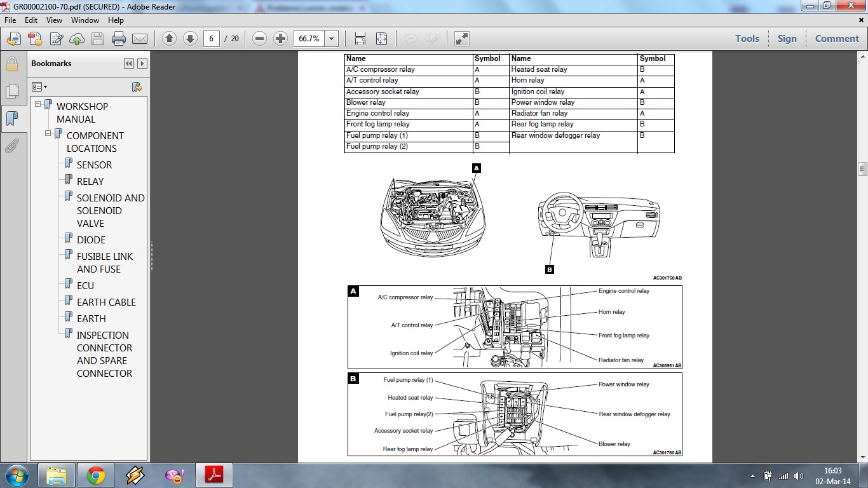This screenshot has width=868, height=488.
Task: Click 'Rear window defogger relay' table cell
Action: click(x=574, y=141)
